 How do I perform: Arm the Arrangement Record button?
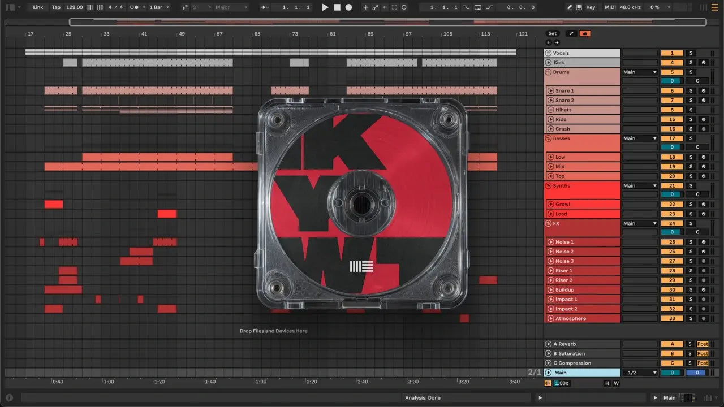[348, 7]
